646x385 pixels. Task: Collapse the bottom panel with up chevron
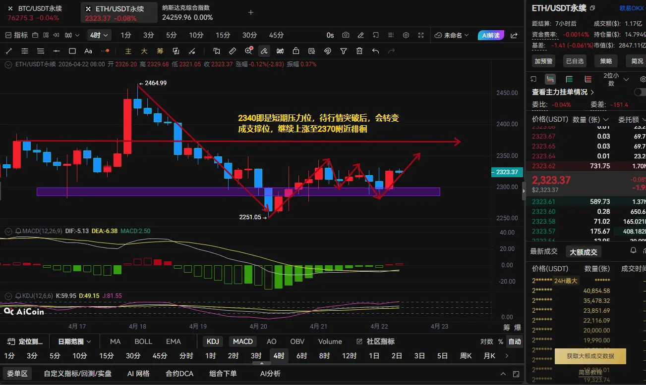tap(503, 374)
